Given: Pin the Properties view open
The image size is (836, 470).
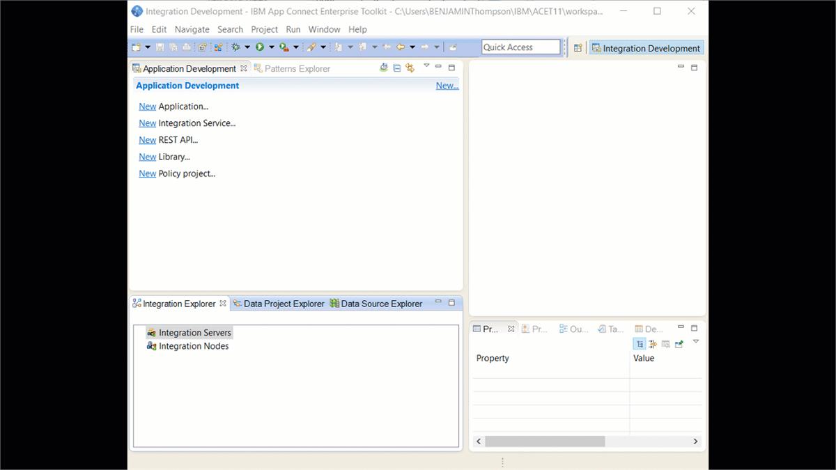Looking at the screenshot, I should (679, 343).
